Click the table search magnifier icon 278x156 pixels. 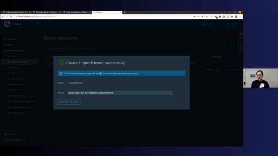coord(225,48)
